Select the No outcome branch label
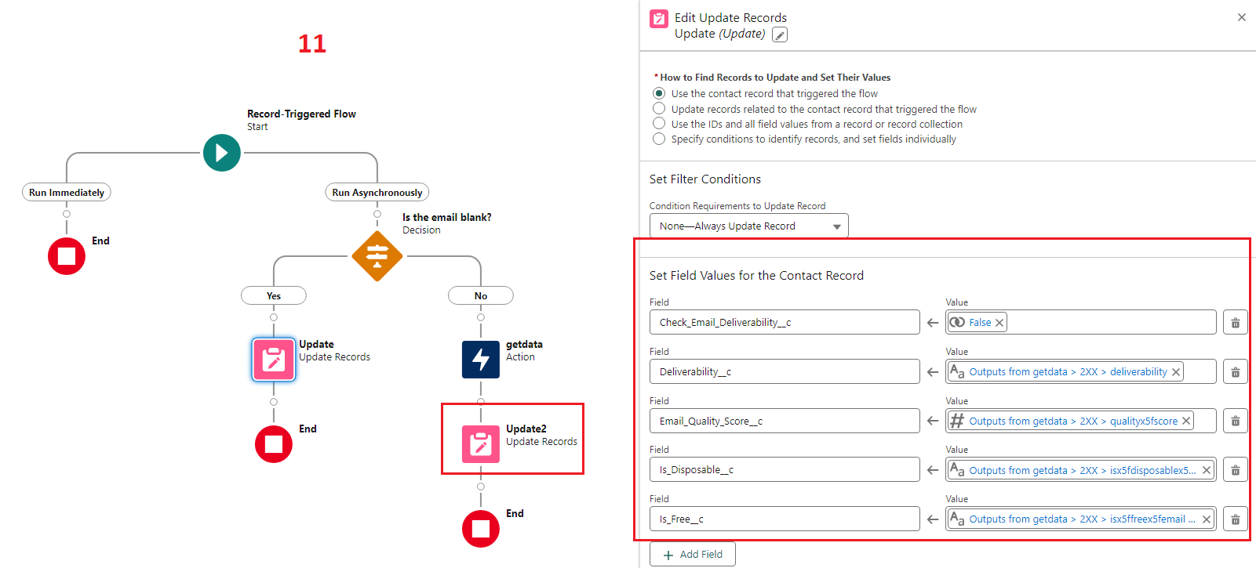 pos(481,296)
